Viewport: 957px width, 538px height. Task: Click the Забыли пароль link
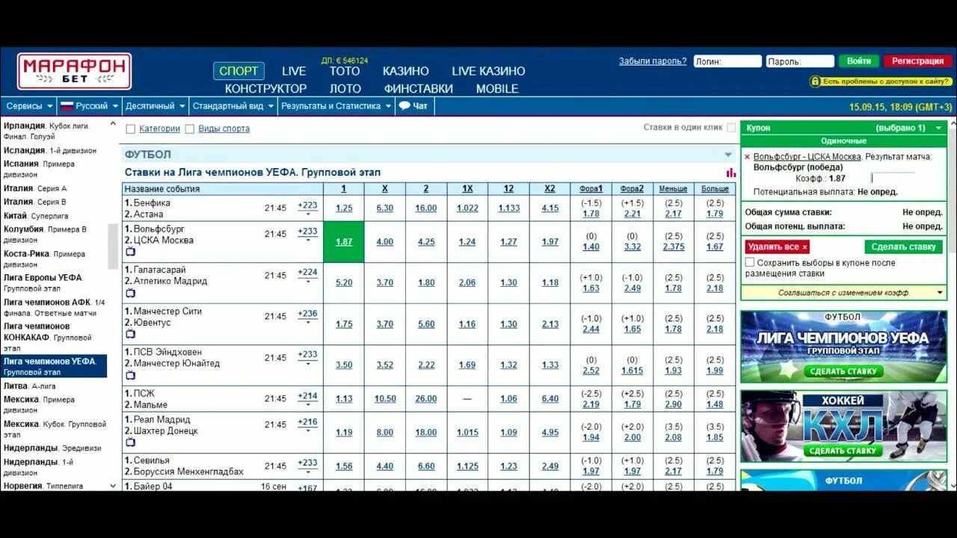[653, 61]
